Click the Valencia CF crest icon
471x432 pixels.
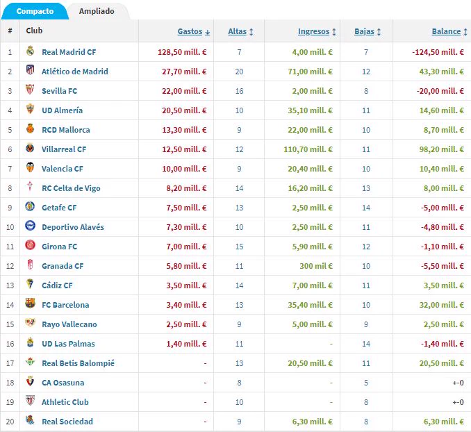tap(30, 167)
